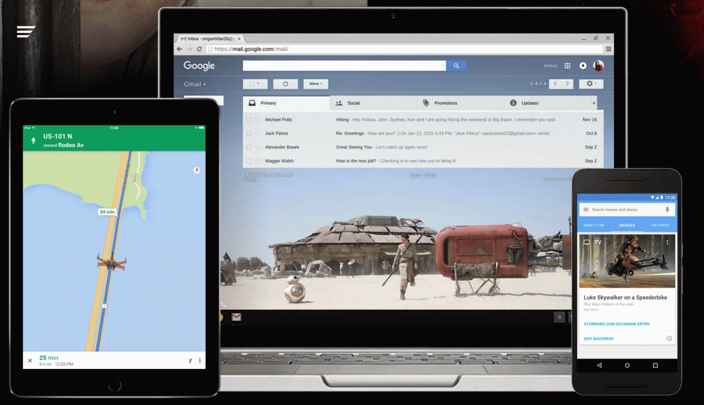Go to newer emails arrow
Image resolution: width=704 pixels, height=405 pixels.
(555, 83)
